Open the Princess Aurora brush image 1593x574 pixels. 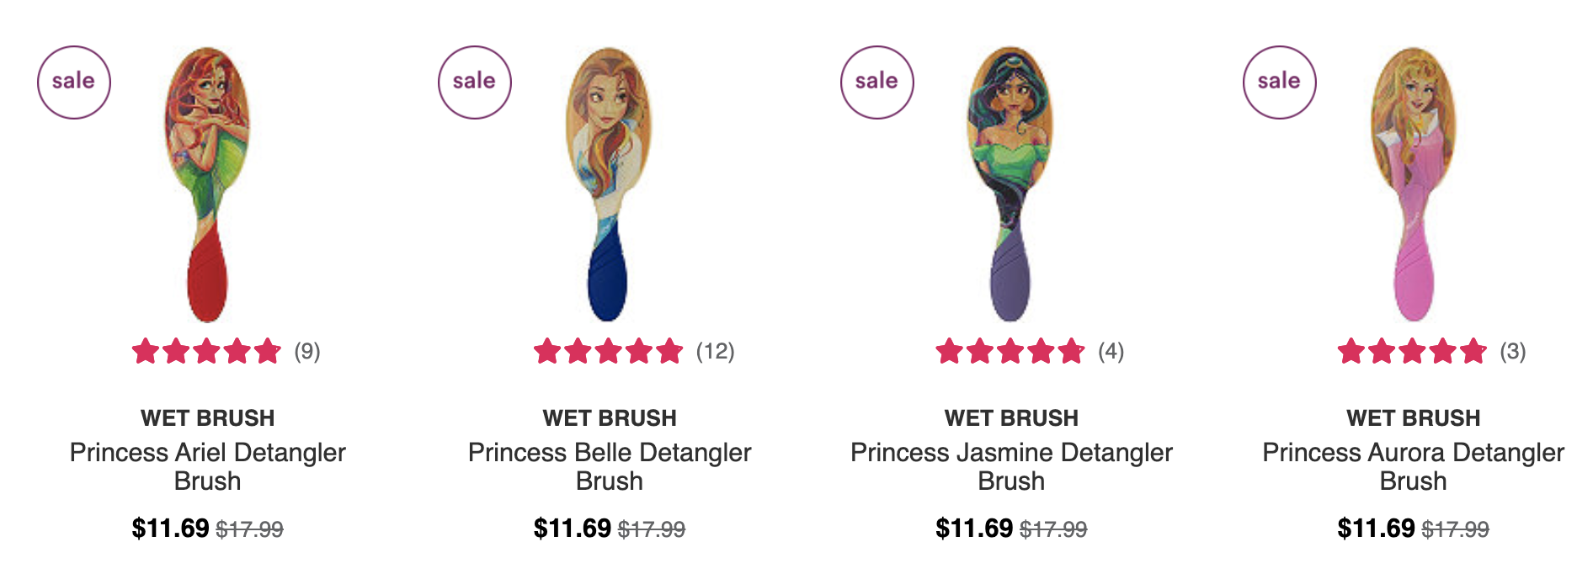[1413, 184]
